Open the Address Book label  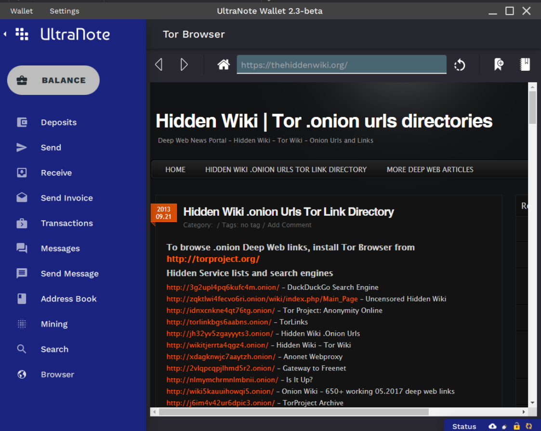[69, 299]
